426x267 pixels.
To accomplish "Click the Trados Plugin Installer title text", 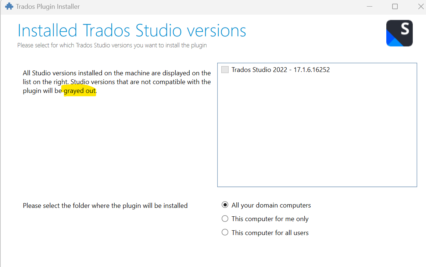I will (x=48, y=7).
